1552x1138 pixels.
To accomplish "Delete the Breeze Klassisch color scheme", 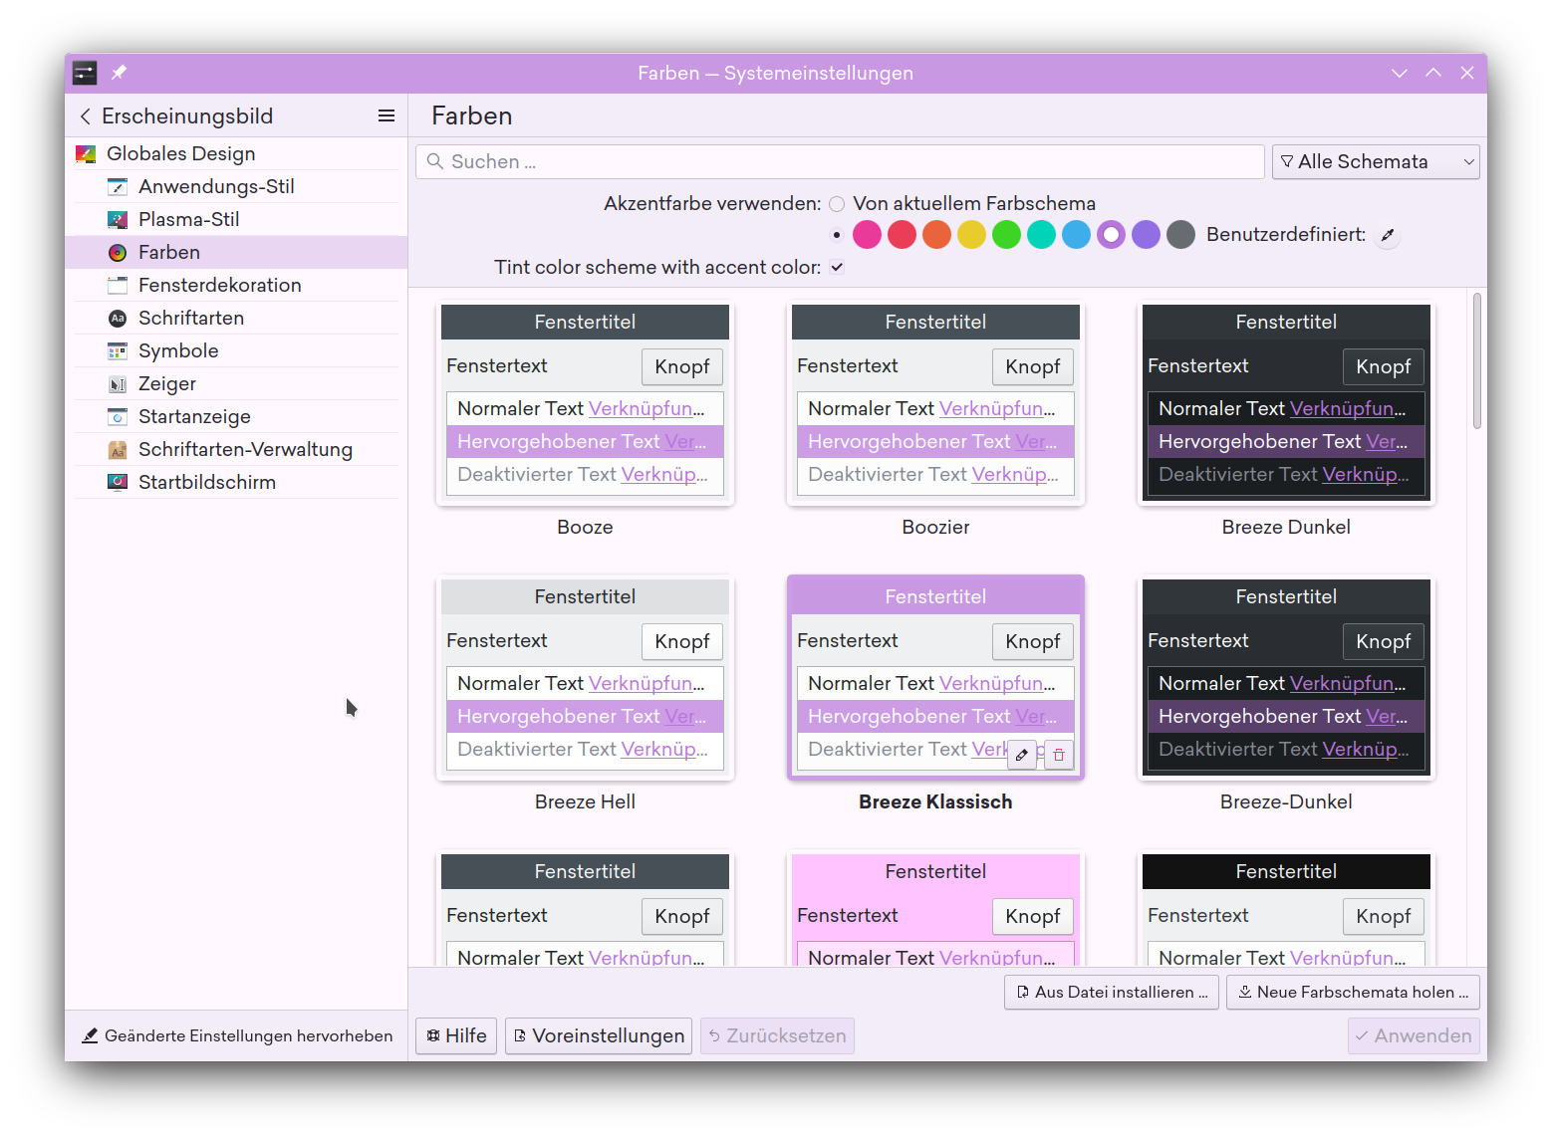I will click(x=1059, y=754).
